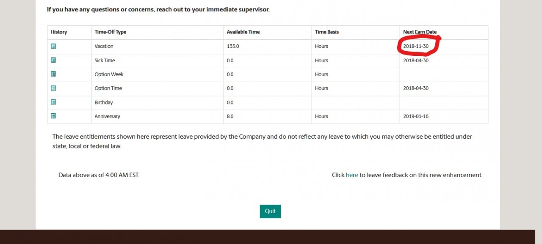The height and width of the screenshot is (244, 542).
Task: Click Hours in the Vacation row
Action: pyautogui.click(x=321, y=47)
